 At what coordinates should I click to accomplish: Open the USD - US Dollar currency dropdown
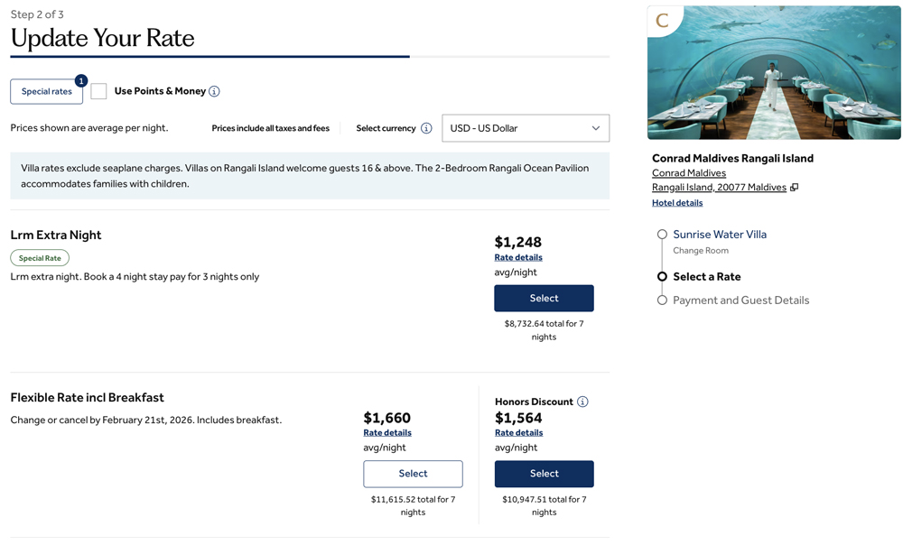click(x=526, y=128)
